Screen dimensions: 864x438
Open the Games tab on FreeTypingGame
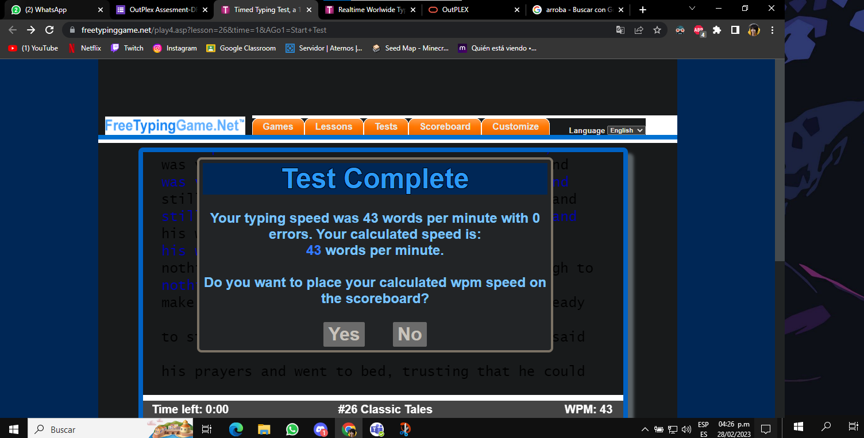click(278, 126)
